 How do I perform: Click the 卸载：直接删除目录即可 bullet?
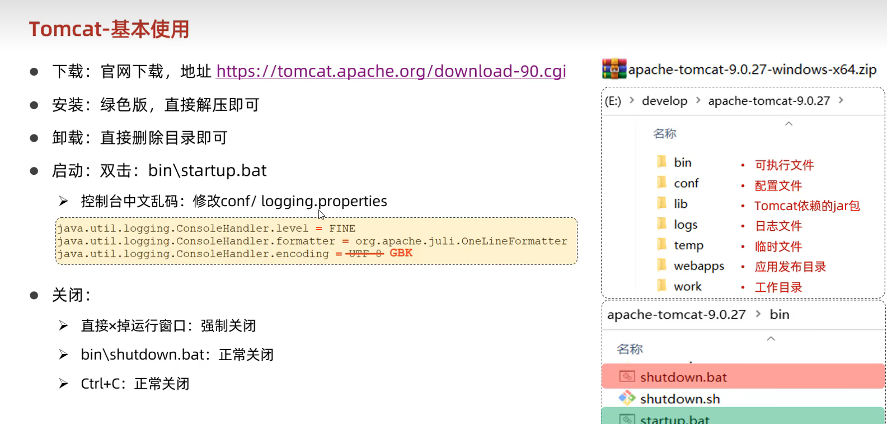click(140, 138)
